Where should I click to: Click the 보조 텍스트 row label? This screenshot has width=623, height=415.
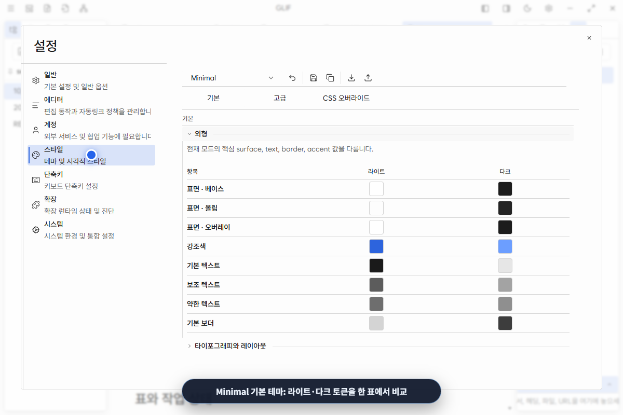pos(204,285)
